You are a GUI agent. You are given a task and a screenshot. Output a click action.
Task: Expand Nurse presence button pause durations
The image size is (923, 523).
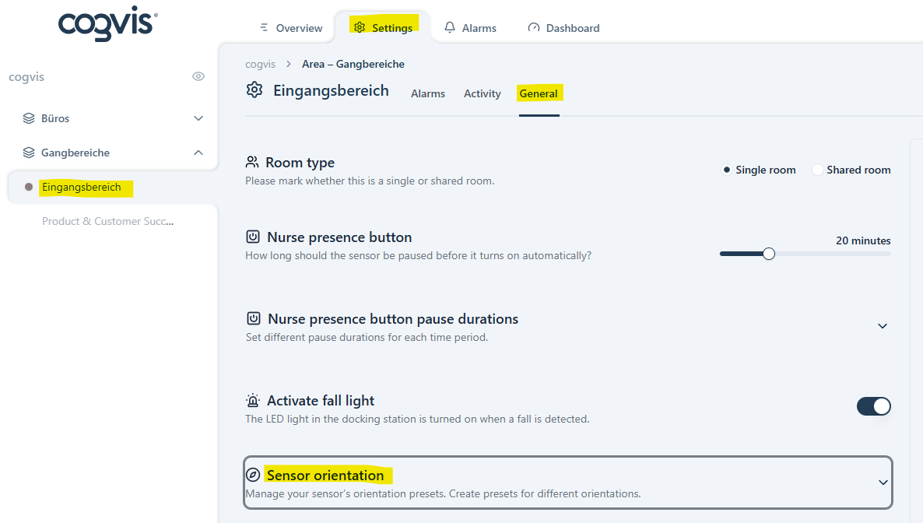coord(883,326)
